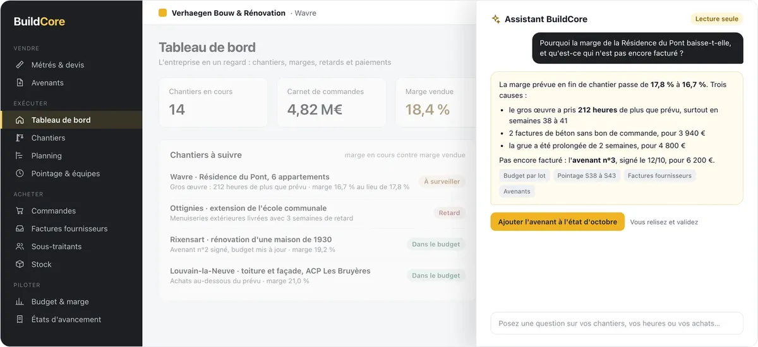The width and height of the screenshot is (758, 347).
Task: Open the Factures fournisseurs source chip in assistant
Action: [x=659, y=176]
